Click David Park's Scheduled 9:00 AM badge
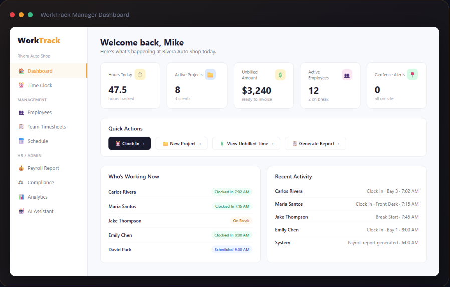This screenshot has height=287, width=450. tap(232, 250)
